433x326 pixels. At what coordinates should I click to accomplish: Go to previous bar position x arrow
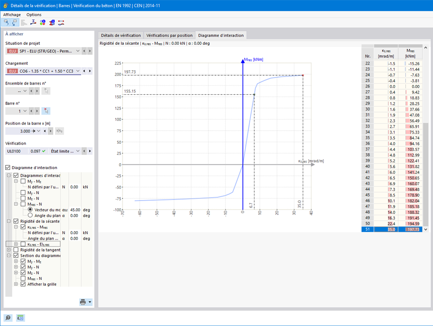click(45, 131)
